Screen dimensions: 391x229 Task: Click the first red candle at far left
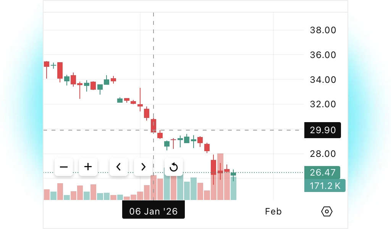[47, 64]
